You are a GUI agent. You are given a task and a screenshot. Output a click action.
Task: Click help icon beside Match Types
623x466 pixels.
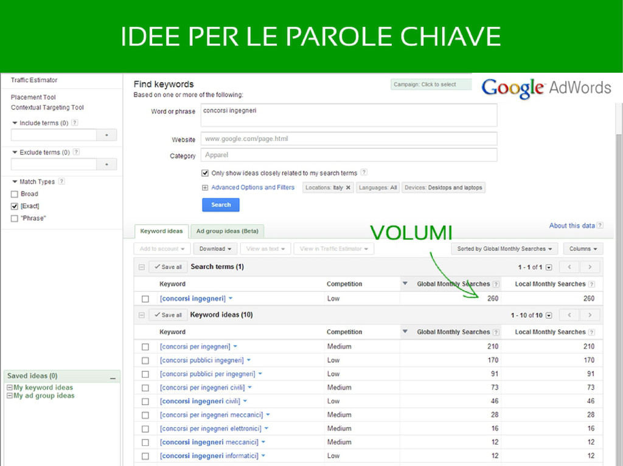click(x=61, y=182)
